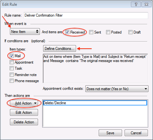Select Delete/Decline in actions list
The width and height of the screenshot is (153, 140).
[x=95, y=103]
